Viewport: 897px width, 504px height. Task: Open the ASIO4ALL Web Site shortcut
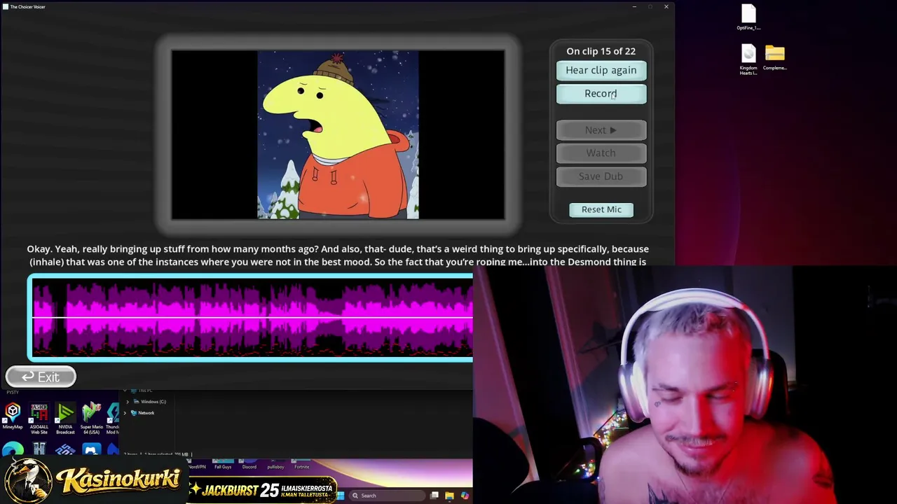click(x=39, y=419)
